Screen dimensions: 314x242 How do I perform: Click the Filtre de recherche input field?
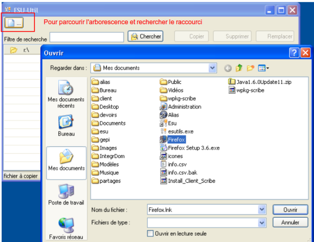pyautogui.click(x=87, y=37)
